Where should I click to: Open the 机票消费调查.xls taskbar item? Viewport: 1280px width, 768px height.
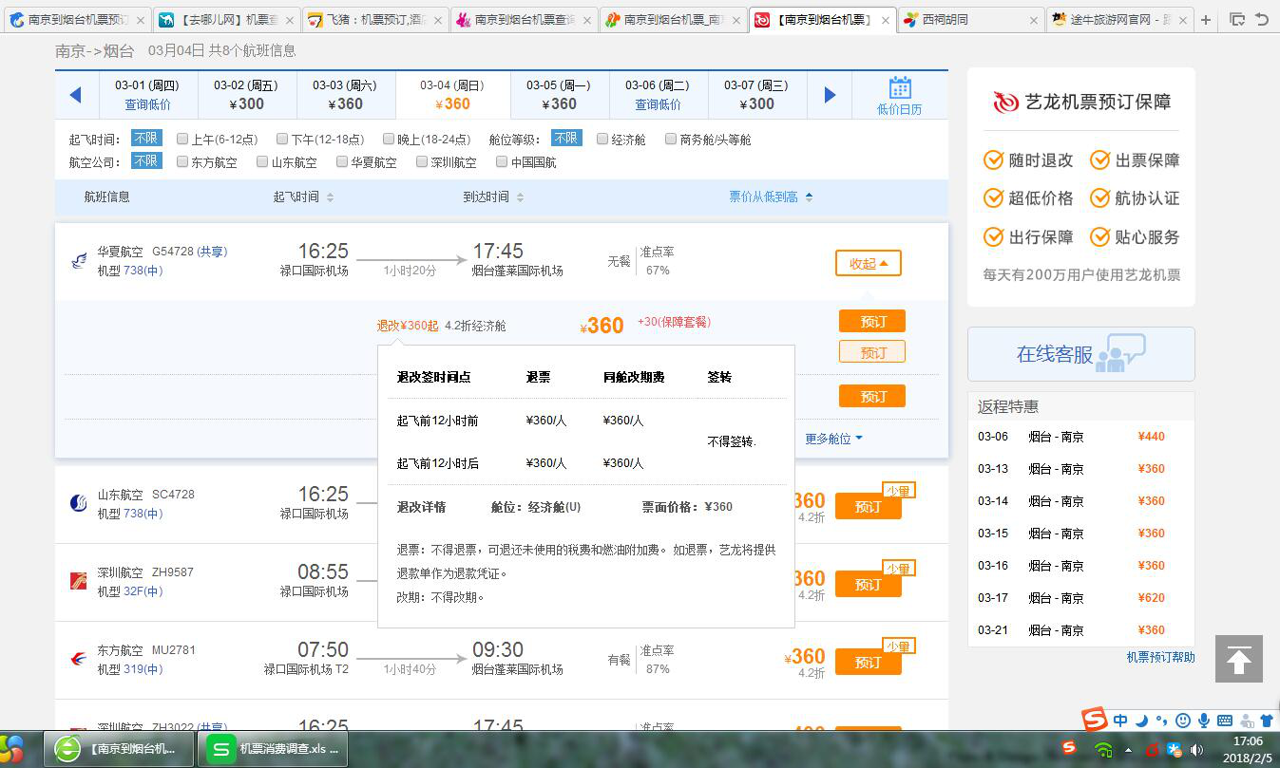tap(274, 749)
